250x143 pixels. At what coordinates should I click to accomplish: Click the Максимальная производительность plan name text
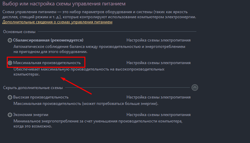[x=47, y=63]
